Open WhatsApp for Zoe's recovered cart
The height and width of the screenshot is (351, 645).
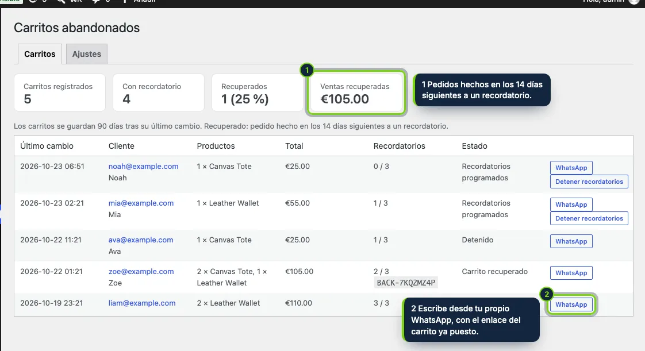click(x=571, y=273)
